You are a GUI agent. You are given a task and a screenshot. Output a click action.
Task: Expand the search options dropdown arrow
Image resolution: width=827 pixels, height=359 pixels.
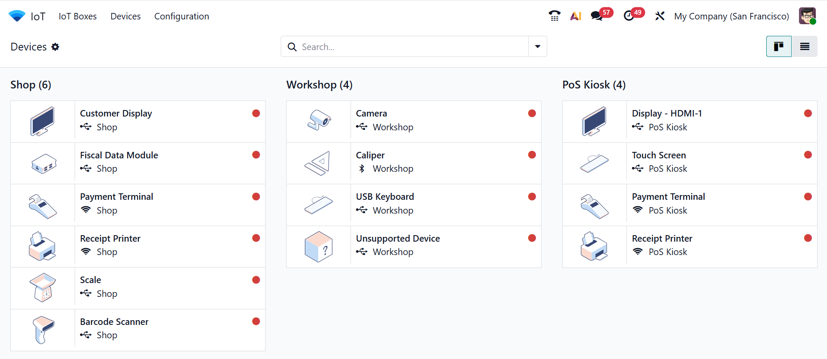pos(538,47)
